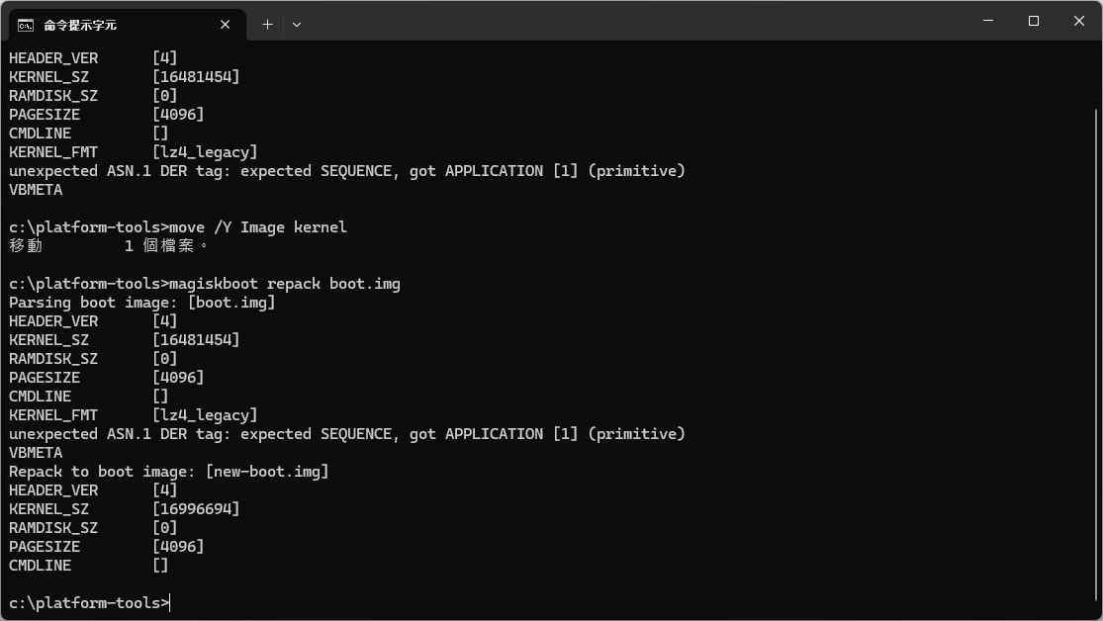Image resolution: width=1103 pixels, height=621 pixels.
Task: Click the Repack to boot image label
Action: 101,472
